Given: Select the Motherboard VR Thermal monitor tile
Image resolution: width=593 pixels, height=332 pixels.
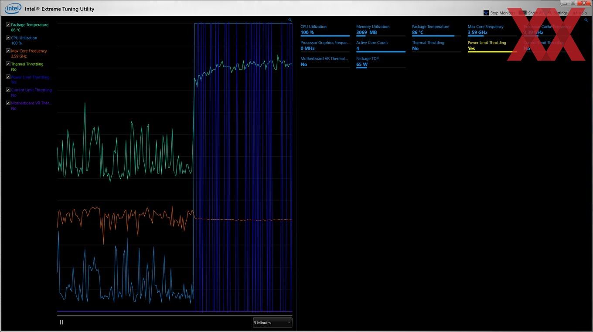Looking at the screenshot, I should click(325, 62).
